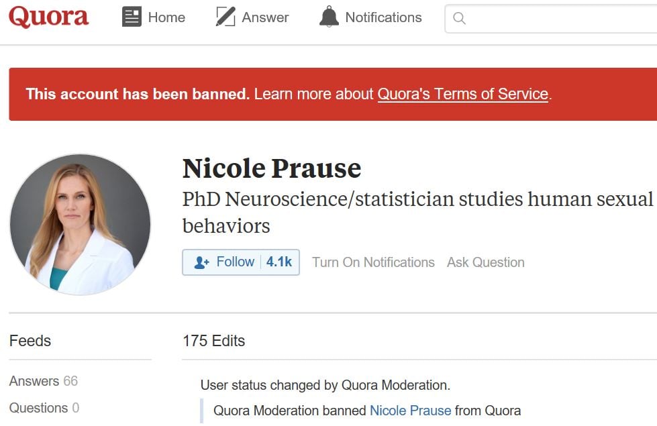Click the Home feed icon
This screenshot has width=657, height=426.
point(132,17)
